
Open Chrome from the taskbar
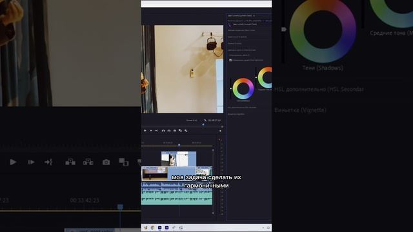coord(152,227)
